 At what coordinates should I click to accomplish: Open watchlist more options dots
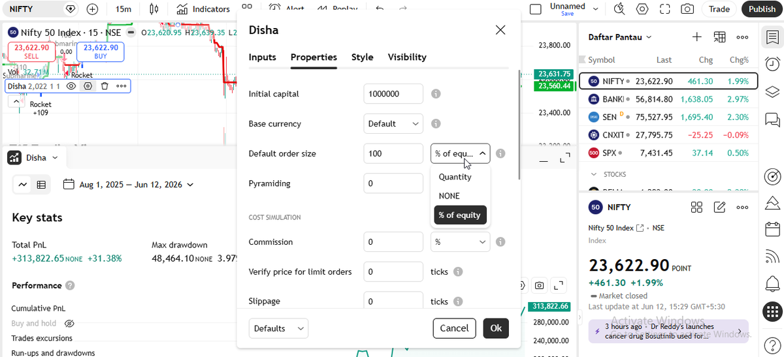pos(742,37)
